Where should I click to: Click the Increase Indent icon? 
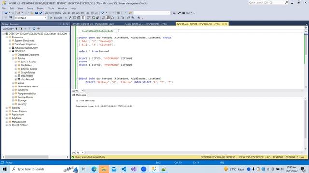(133, 18)
